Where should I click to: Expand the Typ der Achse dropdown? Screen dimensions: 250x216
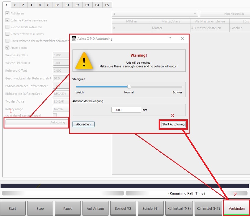click(x=61, y=101)
